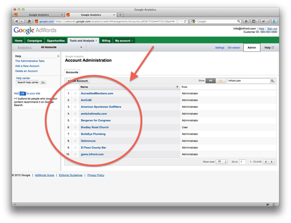Star the BullsEye Plumbing account

pyautogui.click(x=75, y=134)
